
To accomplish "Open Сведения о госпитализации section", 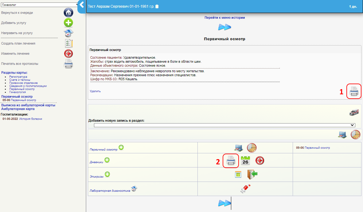I will point(28,86).
